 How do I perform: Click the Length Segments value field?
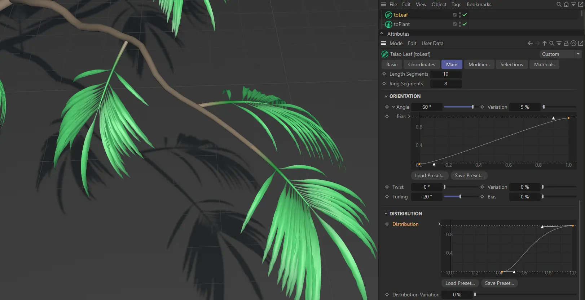446,74
